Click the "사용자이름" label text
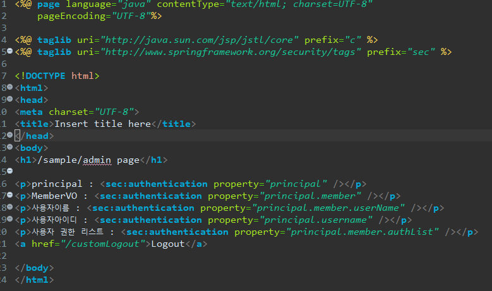492x291 pixels. click(50, 208)
